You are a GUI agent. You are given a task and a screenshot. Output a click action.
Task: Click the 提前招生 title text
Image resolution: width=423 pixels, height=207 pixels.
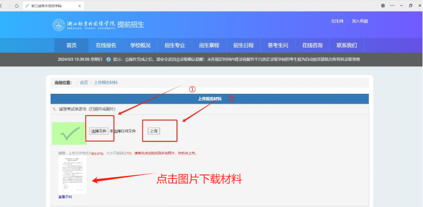[x=131, y=24]
